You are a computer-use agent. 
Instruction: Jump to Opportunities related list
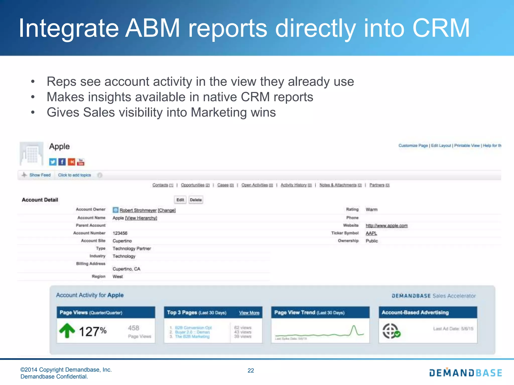195,185
